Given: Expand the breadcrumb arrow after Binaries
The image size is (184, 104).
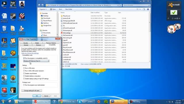Looking at the screenshot, I should 110,5.
